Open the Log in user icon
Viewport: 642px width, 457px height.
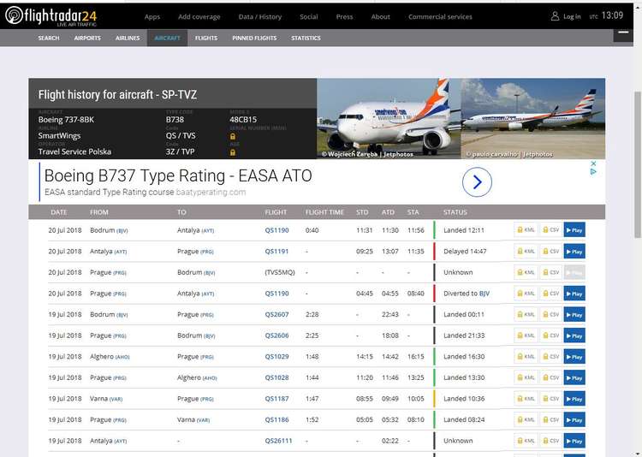coord(555,16)
